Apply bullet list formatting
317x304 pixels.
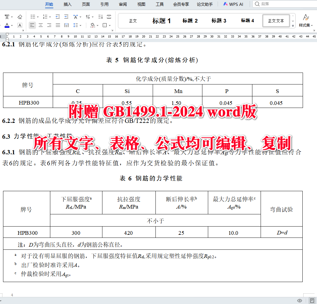33,17
